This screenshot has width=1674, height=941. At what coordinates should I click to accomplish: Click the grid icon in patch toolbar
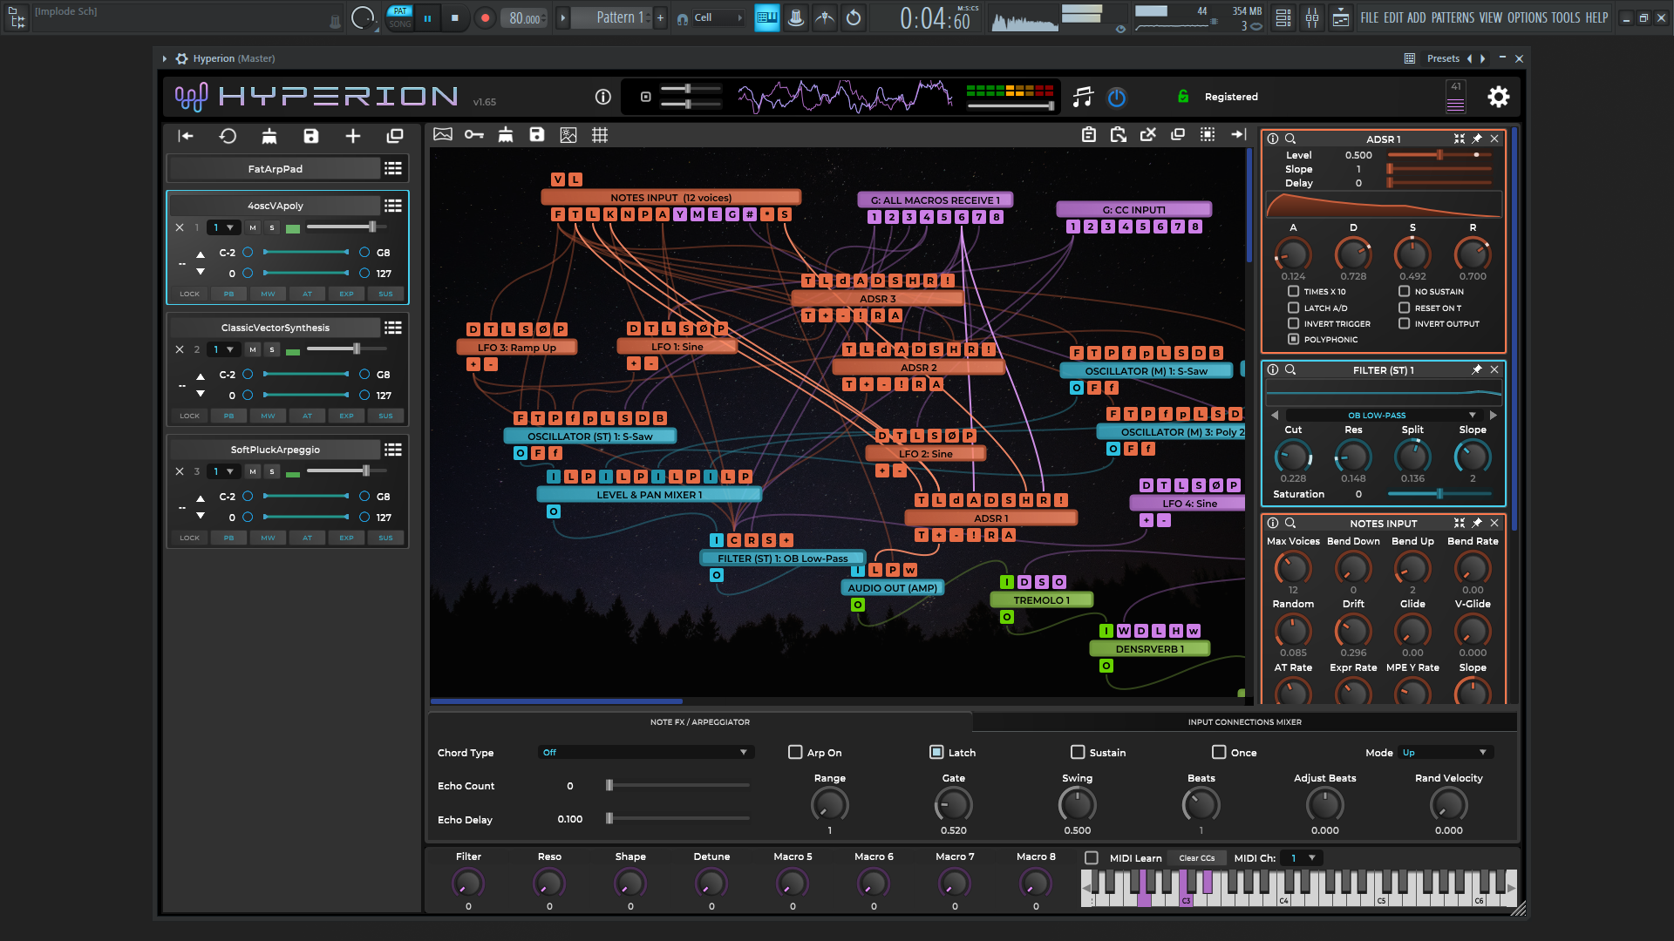(600, 135)
